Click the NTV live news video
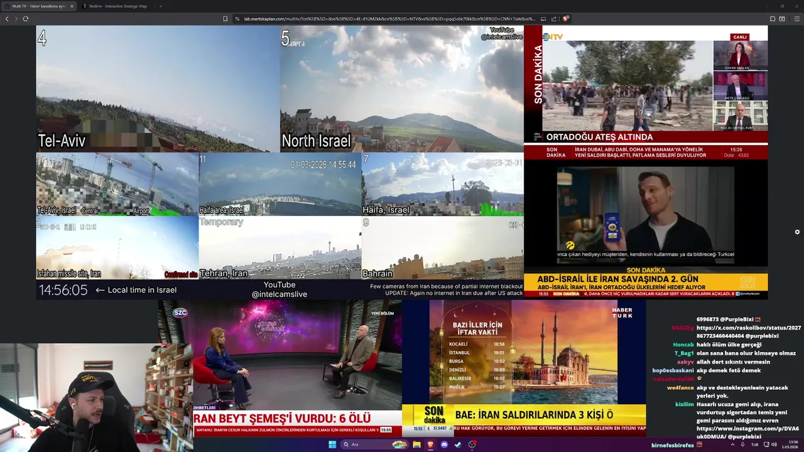The width and height of the screenshot is (804, 452). coord(646,93)
